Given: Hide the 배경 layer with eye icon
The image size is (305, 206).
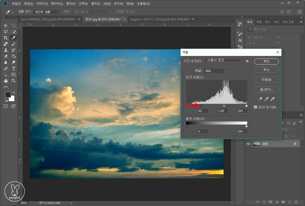Looking at the screenshot, I should click(x=248, y=144).
